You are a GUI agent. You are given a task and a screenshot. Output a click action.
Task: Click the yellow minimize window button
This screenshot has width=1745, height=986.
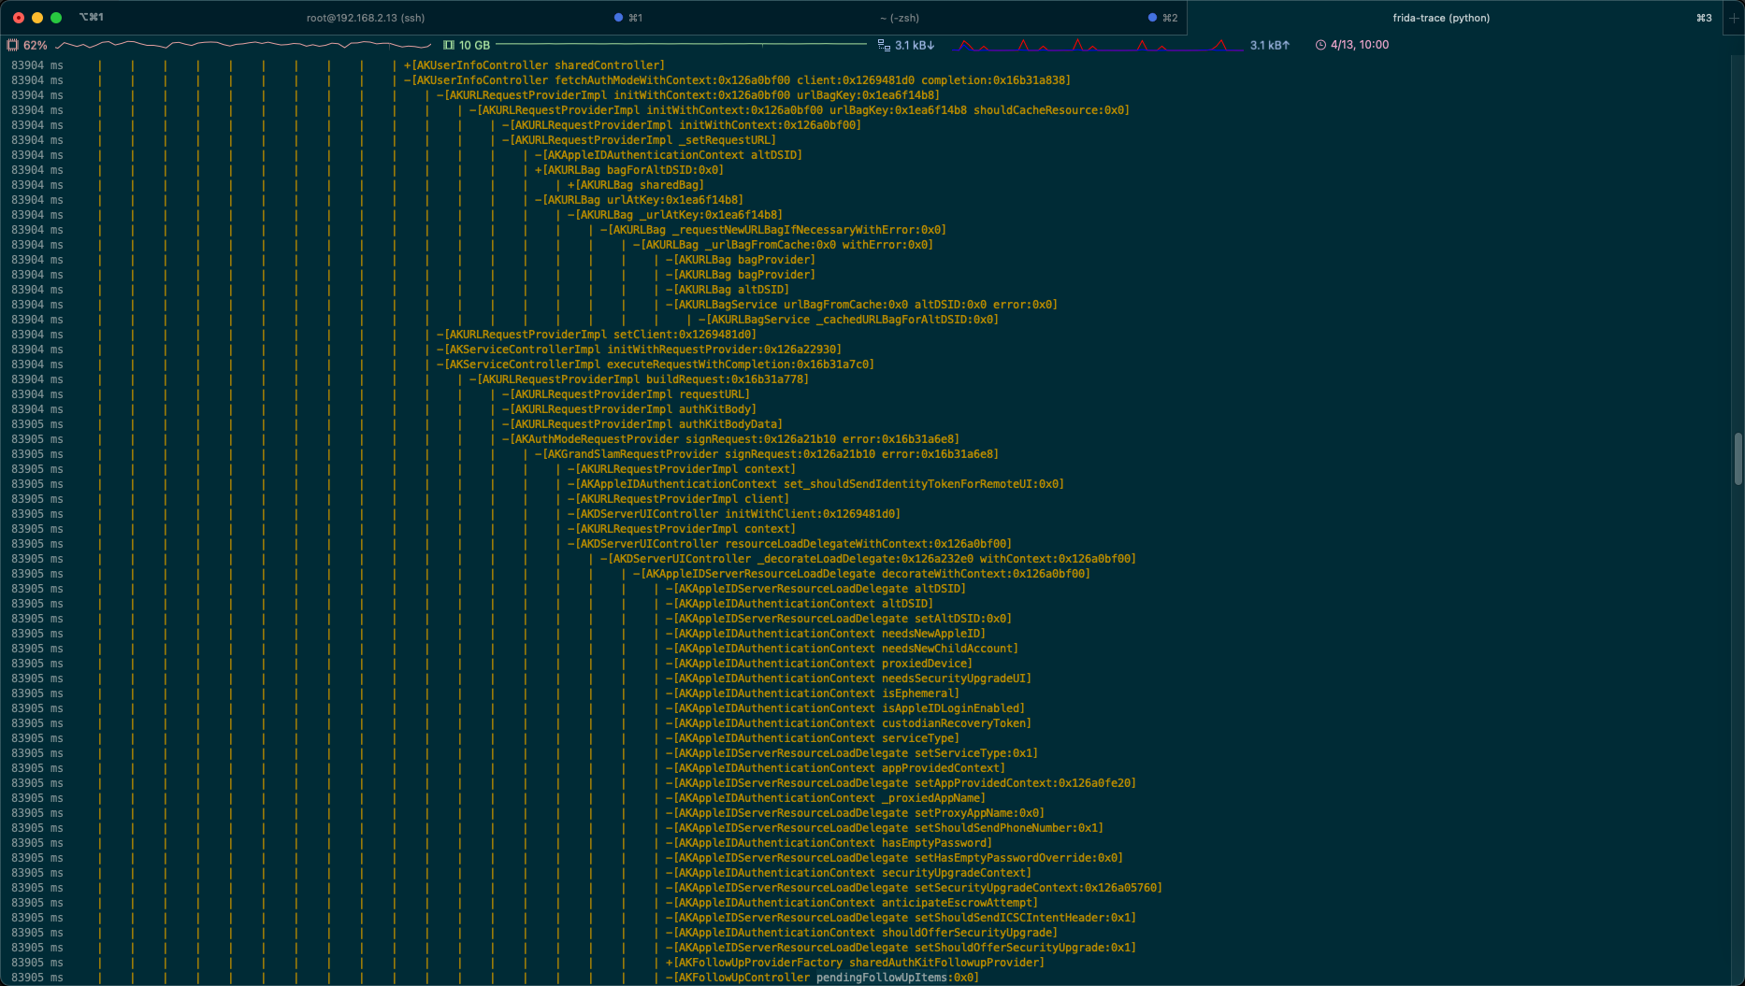click(x=37, y=18)
